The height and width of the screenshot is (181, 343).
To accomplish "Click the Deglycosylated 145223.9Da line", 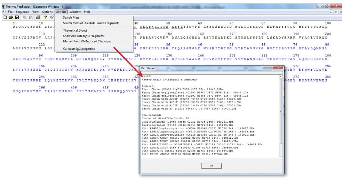I will pos(188,125).
